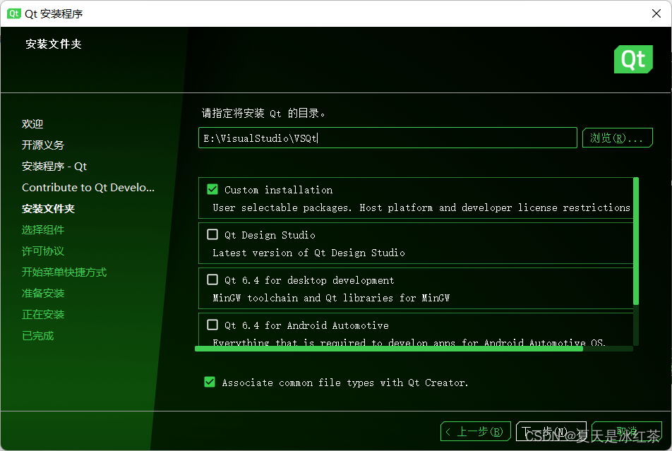Image resolution: width=672 pixels, height=451 pixels.
Task: Click the Qt logo in the header
Action: [x=633, y=59]
